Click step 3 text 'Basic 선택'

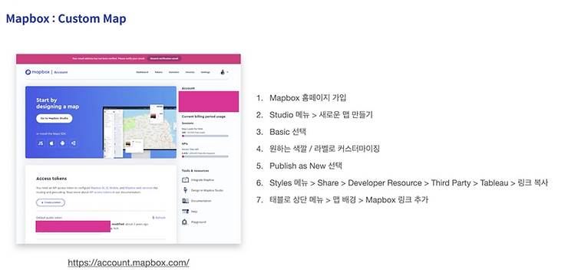288,132
